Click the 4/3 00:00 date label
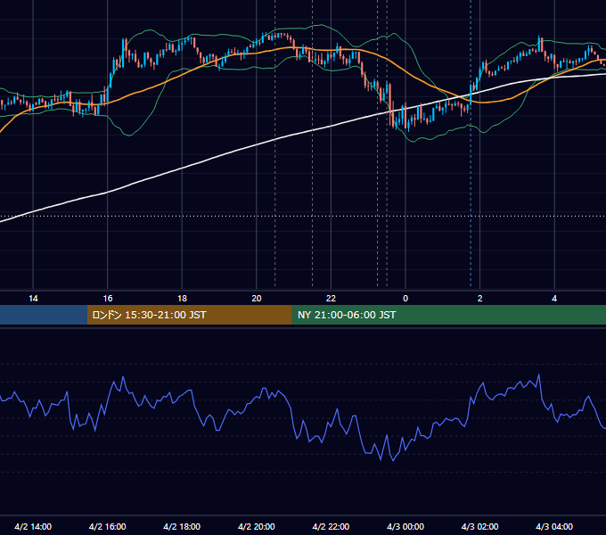This screenshot has height=535, width=606. click(x=405, y=526)
